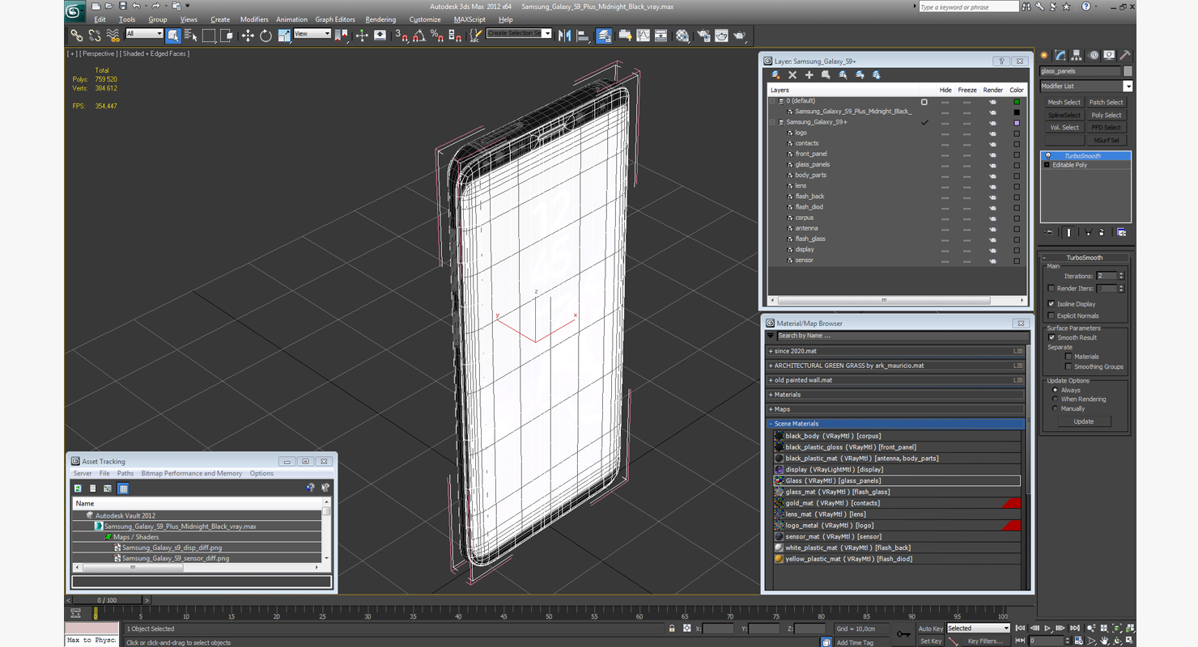The image size is (1198, 647).
Task: Open the Curve Editor icon
Action: tap(644, 36)
